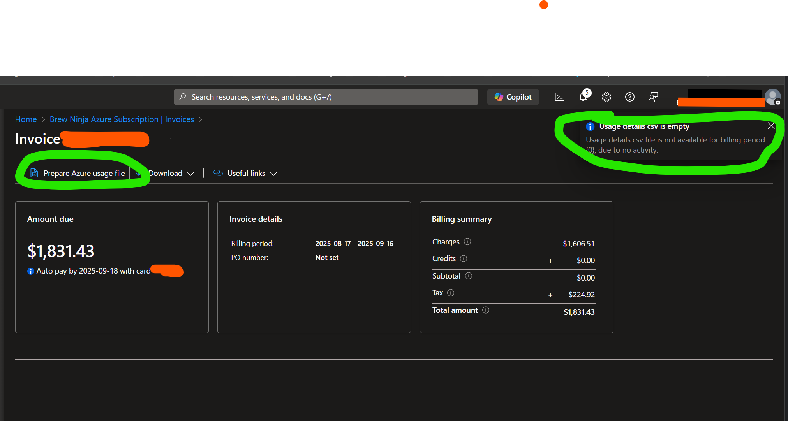Close the Usage details csv notification
The image size is (788, 421).
(771, 126)
